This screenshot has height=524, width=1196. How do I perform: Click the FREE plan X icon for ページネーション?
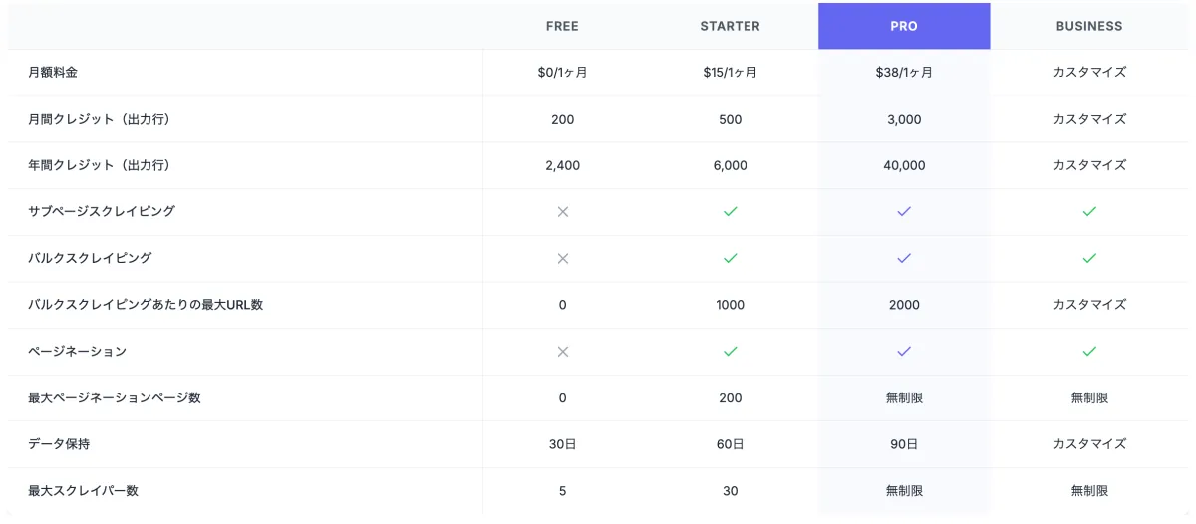[x=562, y=351]
